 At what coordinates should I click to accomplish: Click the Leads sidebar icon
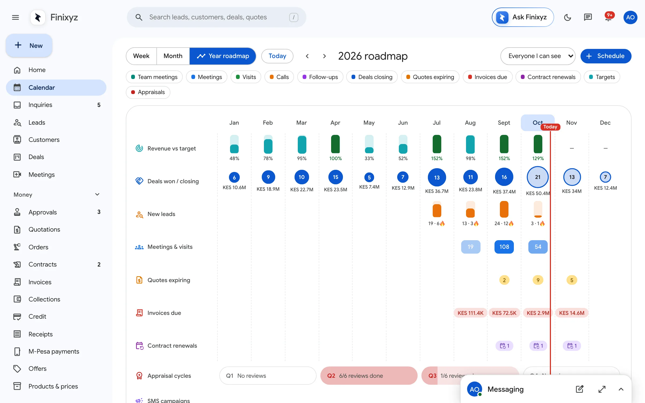pyautogui.click(x=17, y=123)
